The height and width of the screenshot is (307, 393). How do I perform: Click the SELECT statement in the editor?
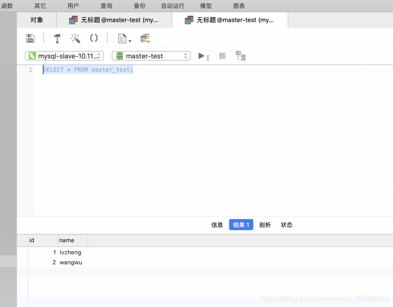[88, 70]
